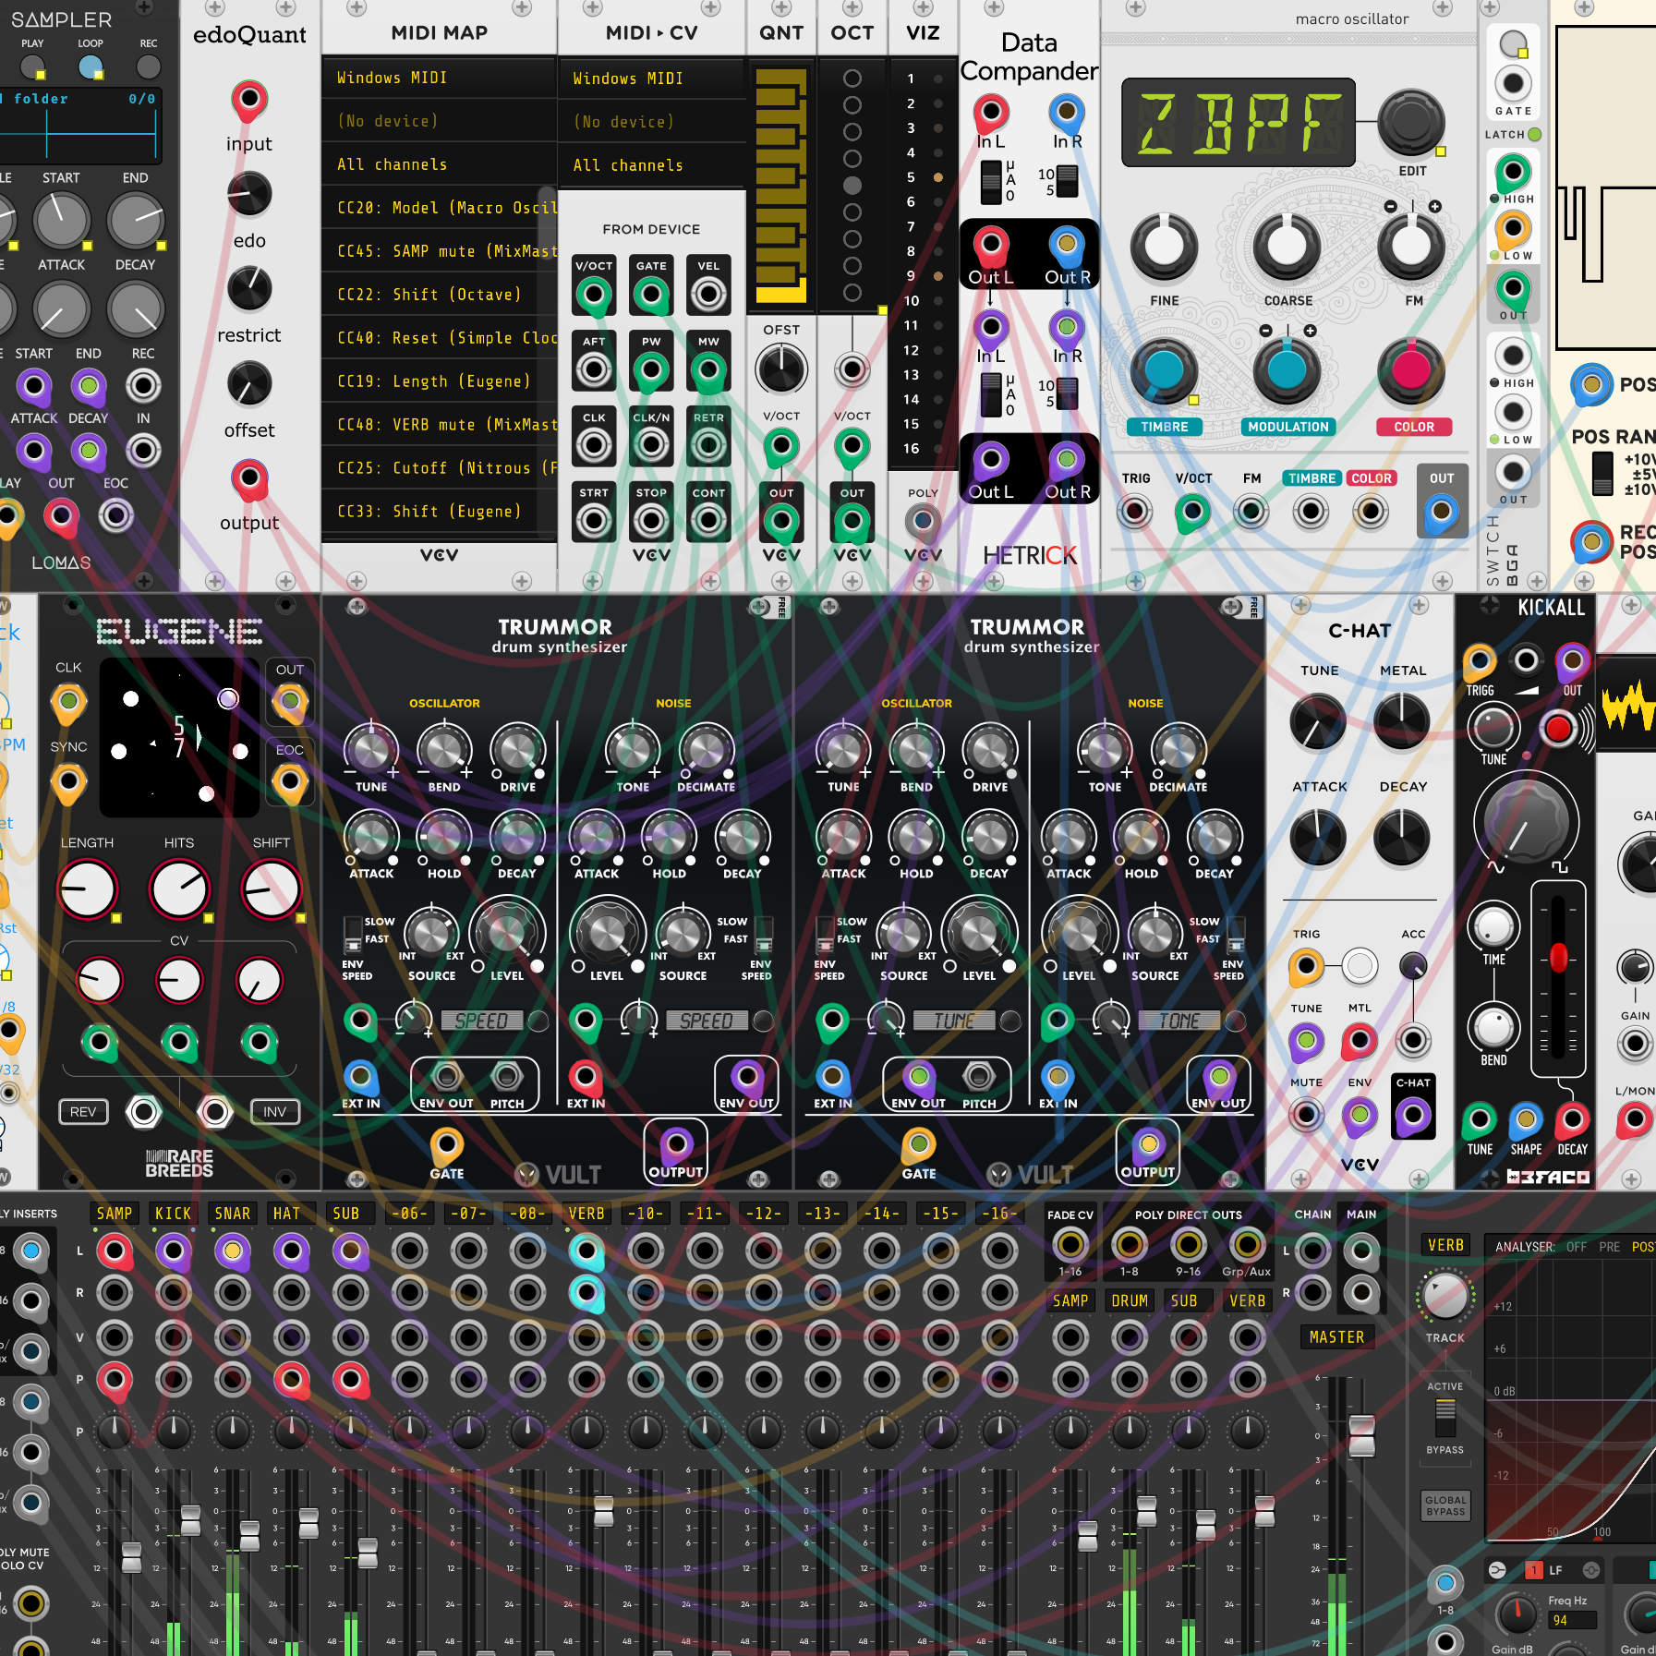The image size is (1656, 1656).
Task: Click the second Trummor oscillator TUNE knob
Action: [x=843, y=750]
